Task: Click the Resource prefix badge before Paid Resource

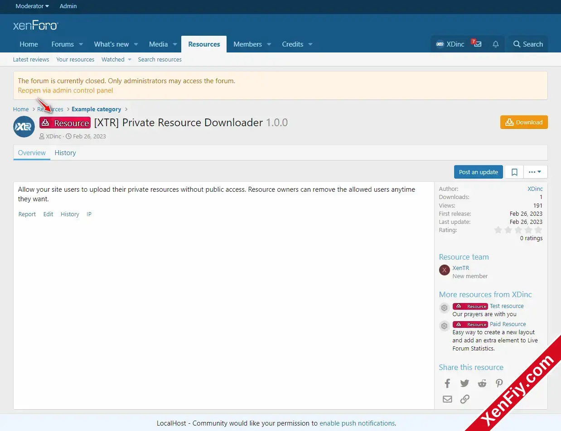Action: (470, 324)
